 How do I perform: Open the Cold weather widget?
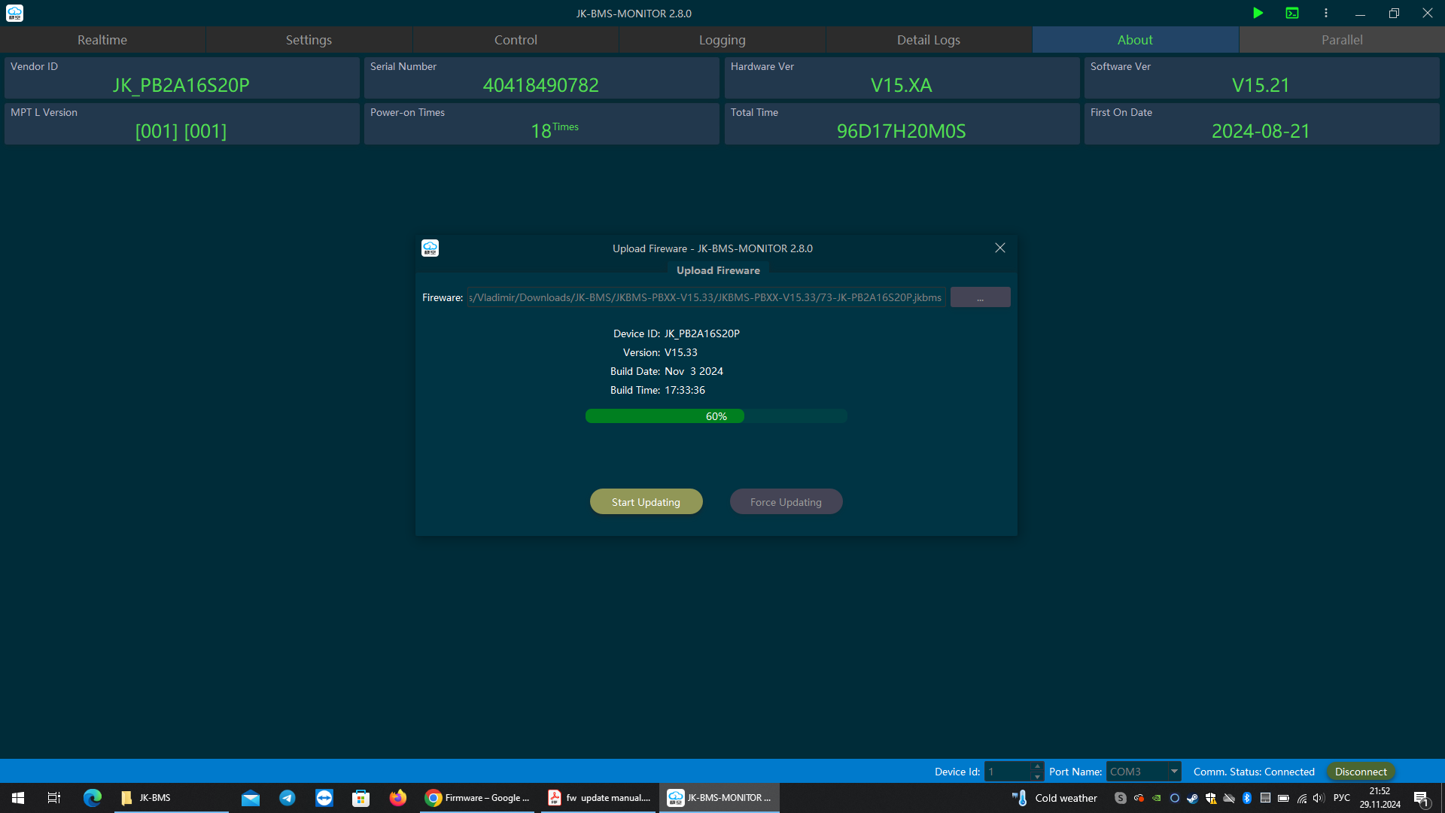pyautogui.click(x=1054, y=798)
